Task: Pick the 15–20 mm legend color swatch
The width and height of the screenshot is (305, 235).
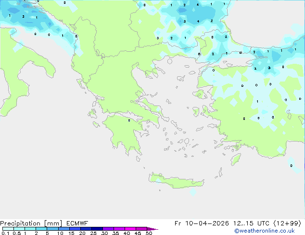Action: pos(75,229)
